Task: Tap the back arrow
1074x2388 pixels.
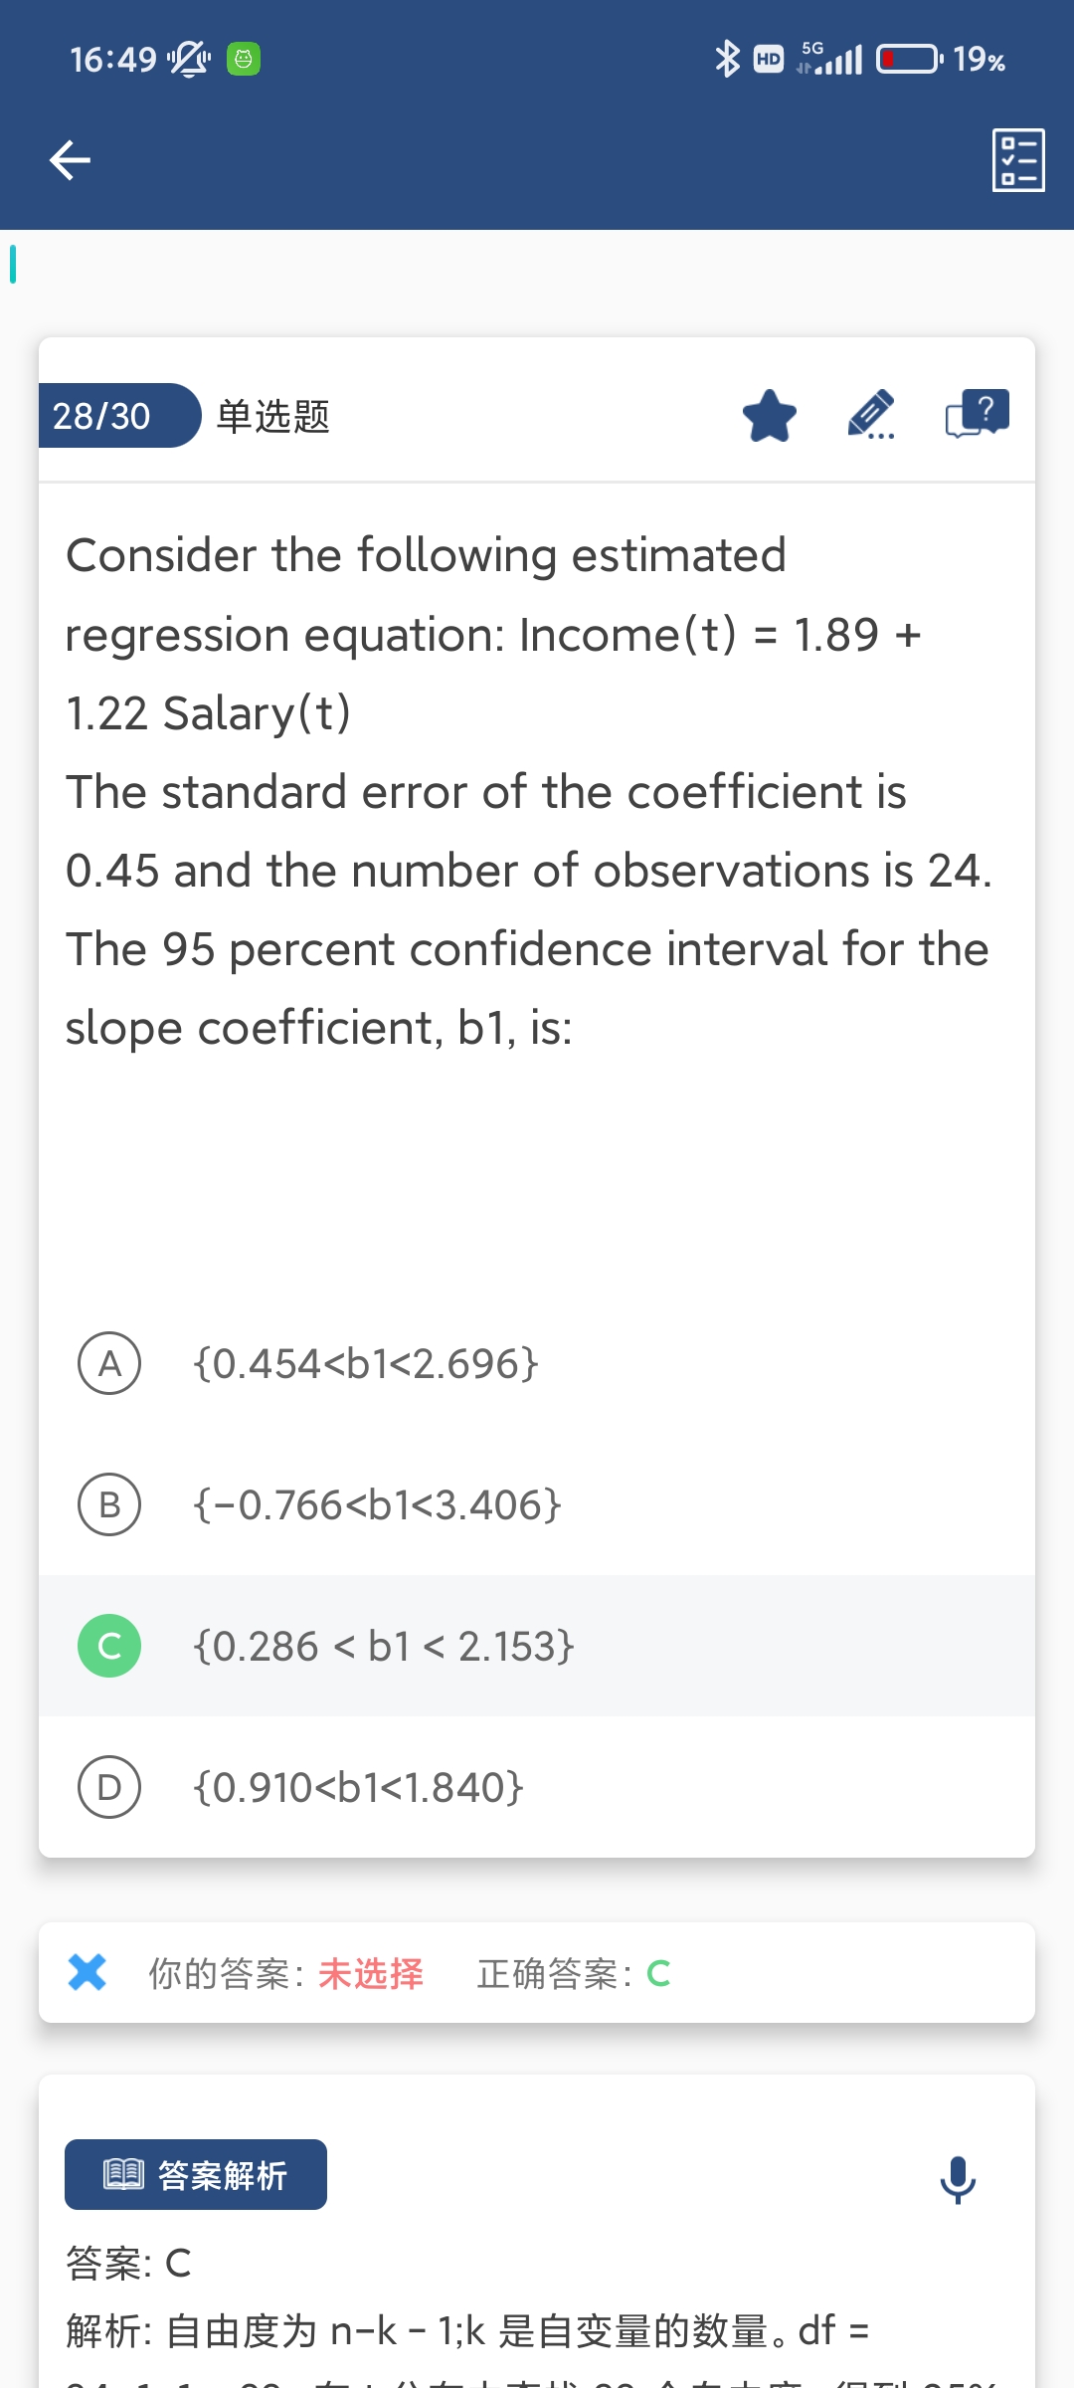Action: 70,160
